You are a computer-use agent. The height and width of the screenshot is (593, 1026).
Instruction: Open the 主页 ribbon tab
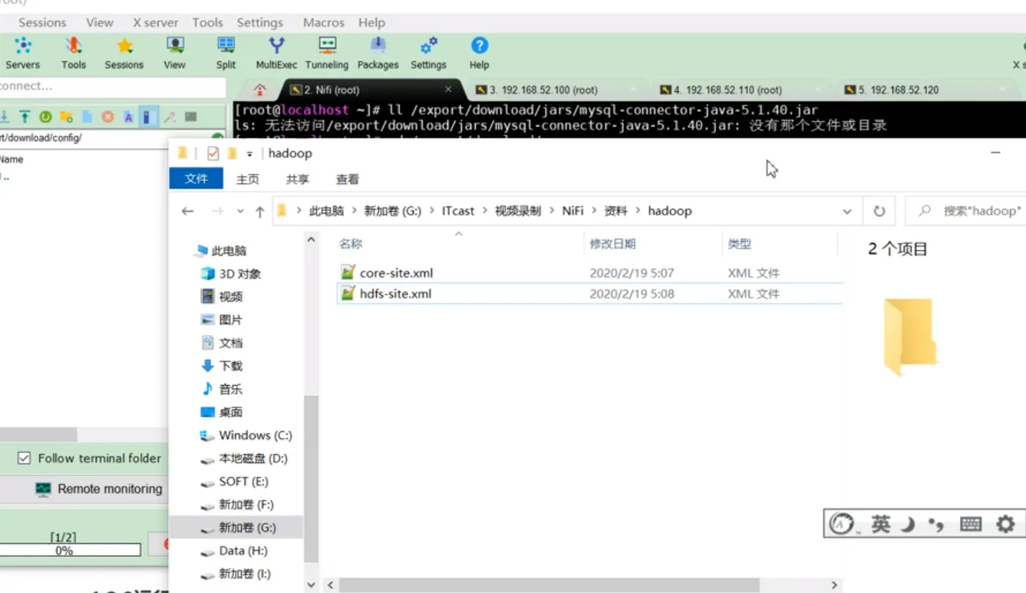248,179
